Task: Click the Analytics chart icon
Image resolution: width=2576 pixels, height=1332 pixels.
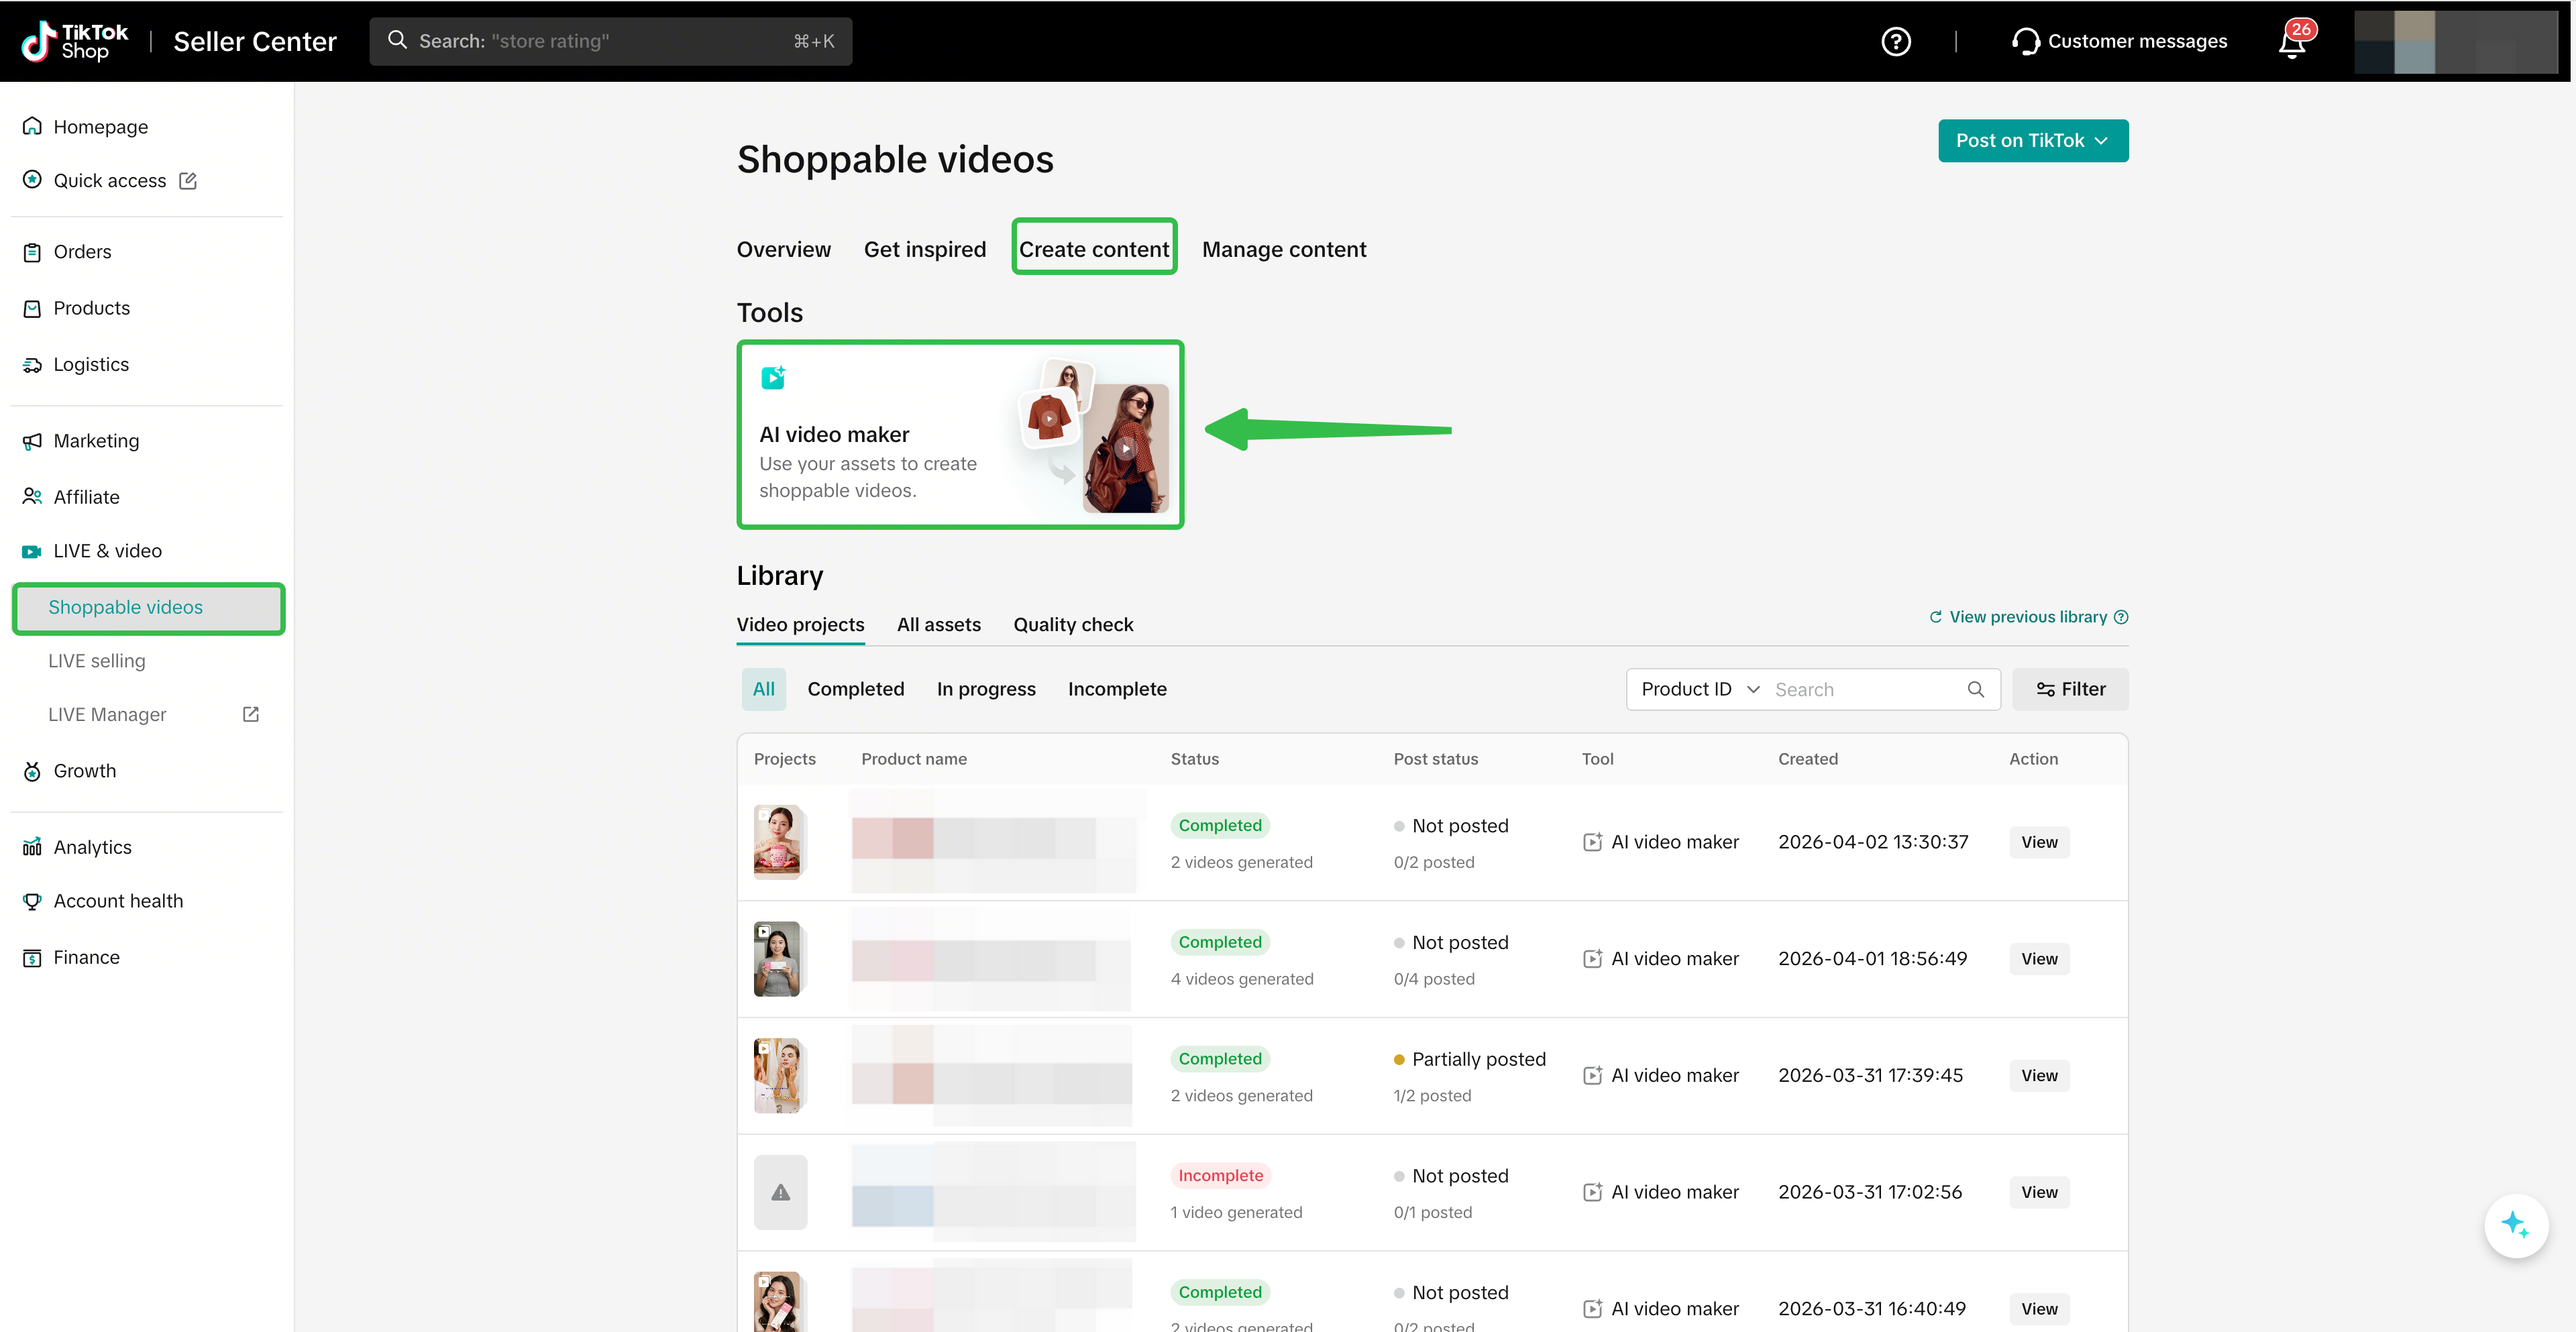Action: [x=32, y=847]
